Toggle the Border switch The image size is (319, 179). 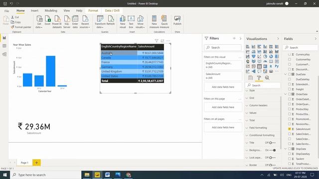point(272,165)
